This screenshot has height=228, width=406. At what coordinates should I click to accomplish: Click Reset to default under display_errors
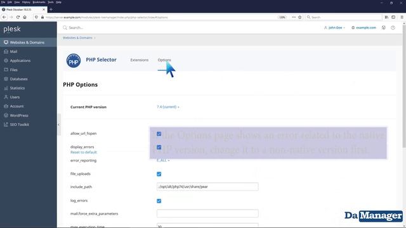coord(83,152)
